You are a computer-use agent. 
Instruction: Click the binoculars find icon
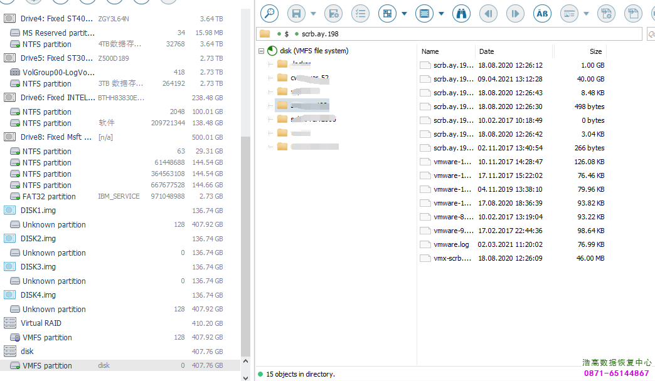(461, 13)
